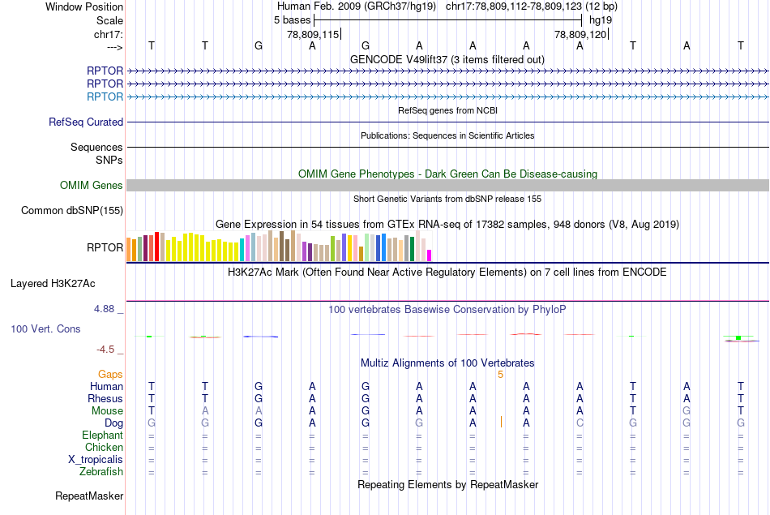Viewport: 770px width, 515px height.
Task: Select the Mouse species row label
Action: (x=107, y=411)
